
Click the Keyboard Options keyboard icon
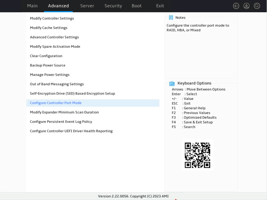[x=172, y=83]
